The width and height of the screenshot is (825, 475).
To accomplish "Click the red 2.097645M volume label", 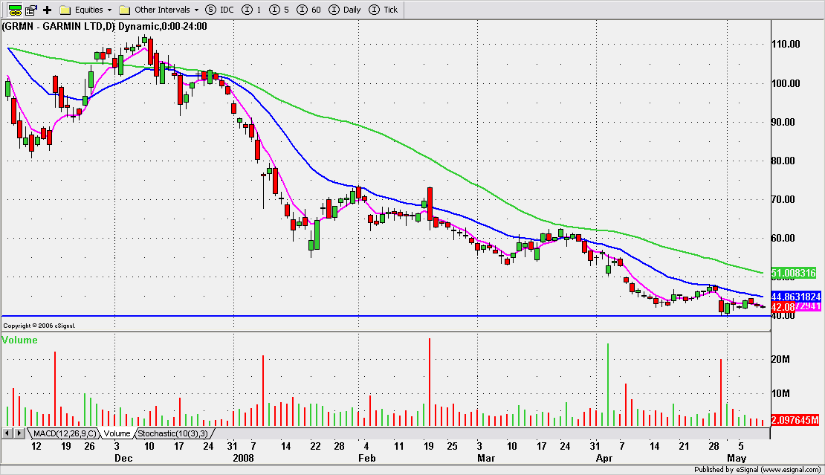I will [795, 420].
